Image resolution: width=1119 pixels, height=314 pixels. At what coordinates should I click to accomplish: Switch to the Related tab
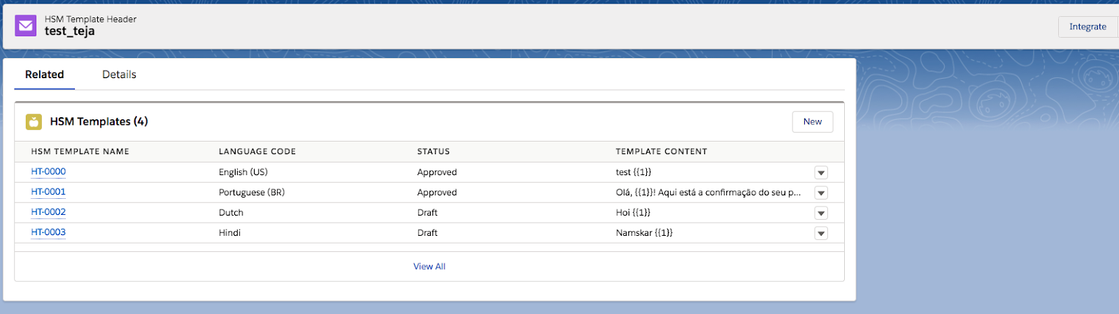point(44,75)
